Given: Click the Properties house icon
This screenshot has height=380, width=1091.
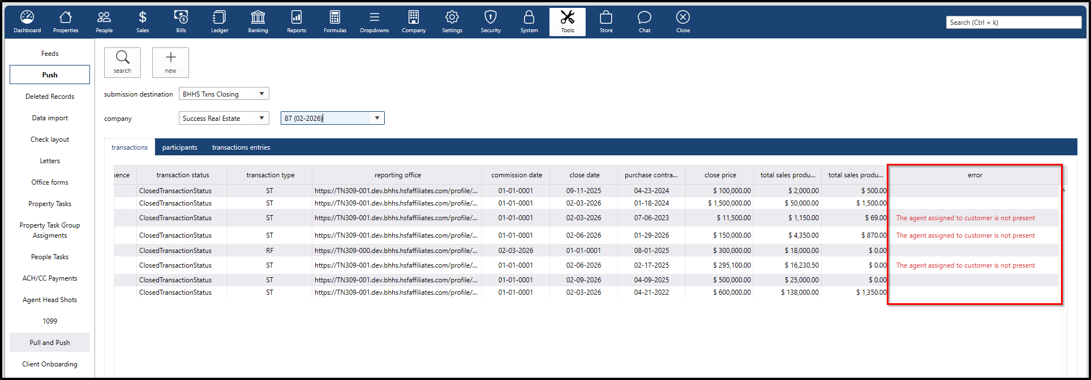Looking at the screenshot, I should pyautogui.click(x=66, y=22).
